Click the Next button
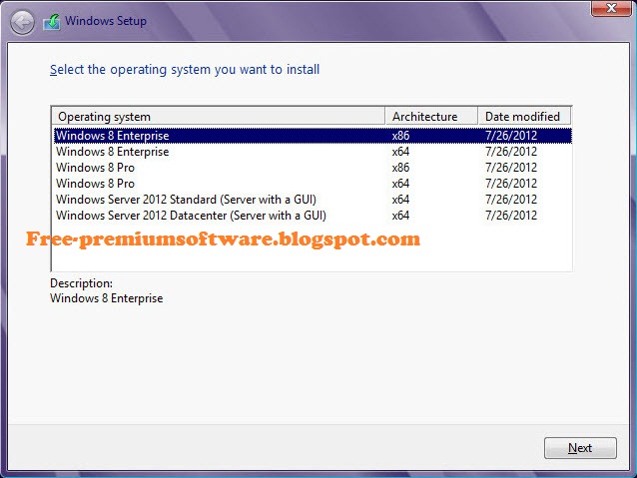Screen dimensions: 637x478 (x=580, y=448)
